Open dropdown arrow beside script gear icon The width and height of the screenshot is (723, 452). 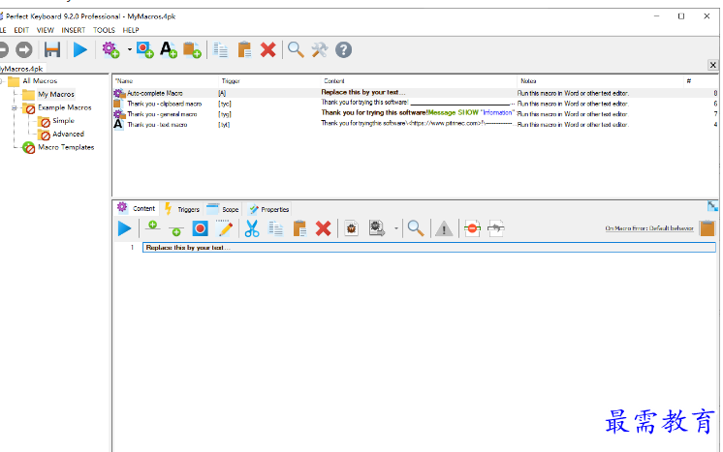point(396,228)
